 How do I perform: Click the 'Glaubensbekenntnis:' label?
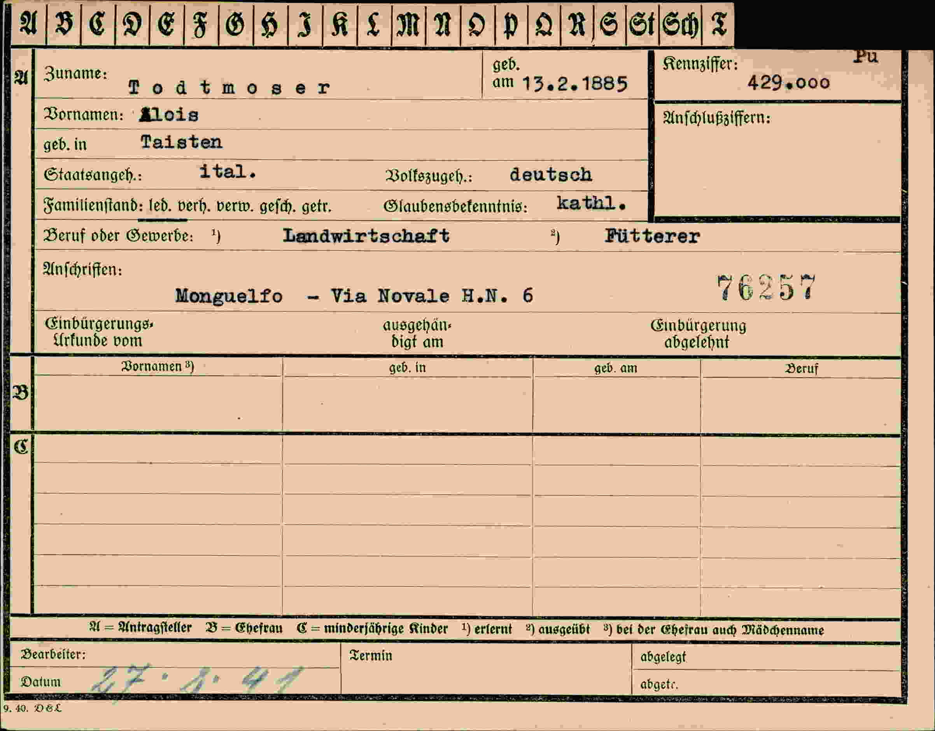point(455,206)
